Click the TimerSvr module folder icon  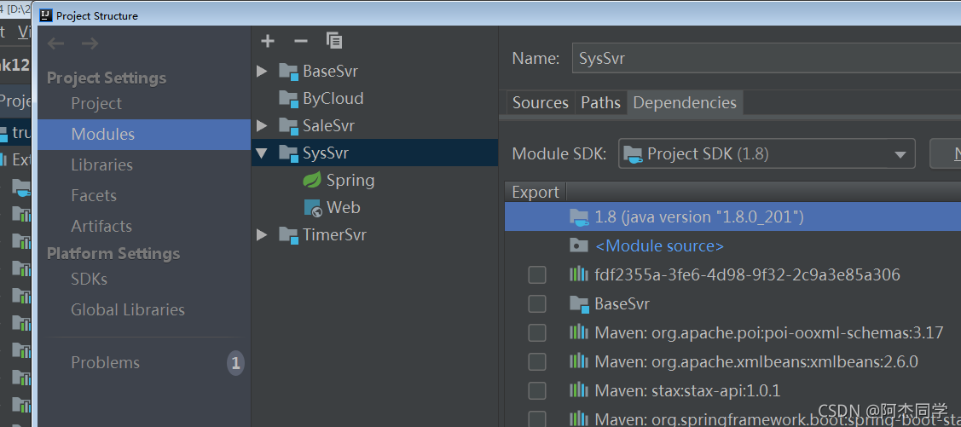tap(288, 234)
